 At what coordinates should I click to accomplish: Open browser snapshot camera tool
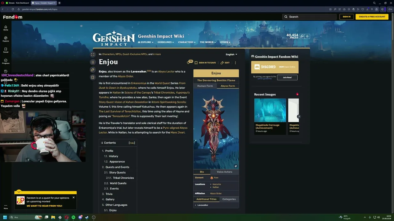pyautogui.click(x=344, y=9)
